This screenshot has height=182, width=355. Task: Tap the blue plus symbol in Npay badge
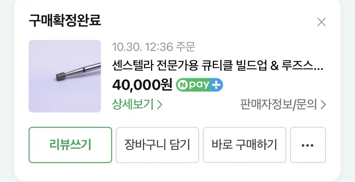point(217,85)
